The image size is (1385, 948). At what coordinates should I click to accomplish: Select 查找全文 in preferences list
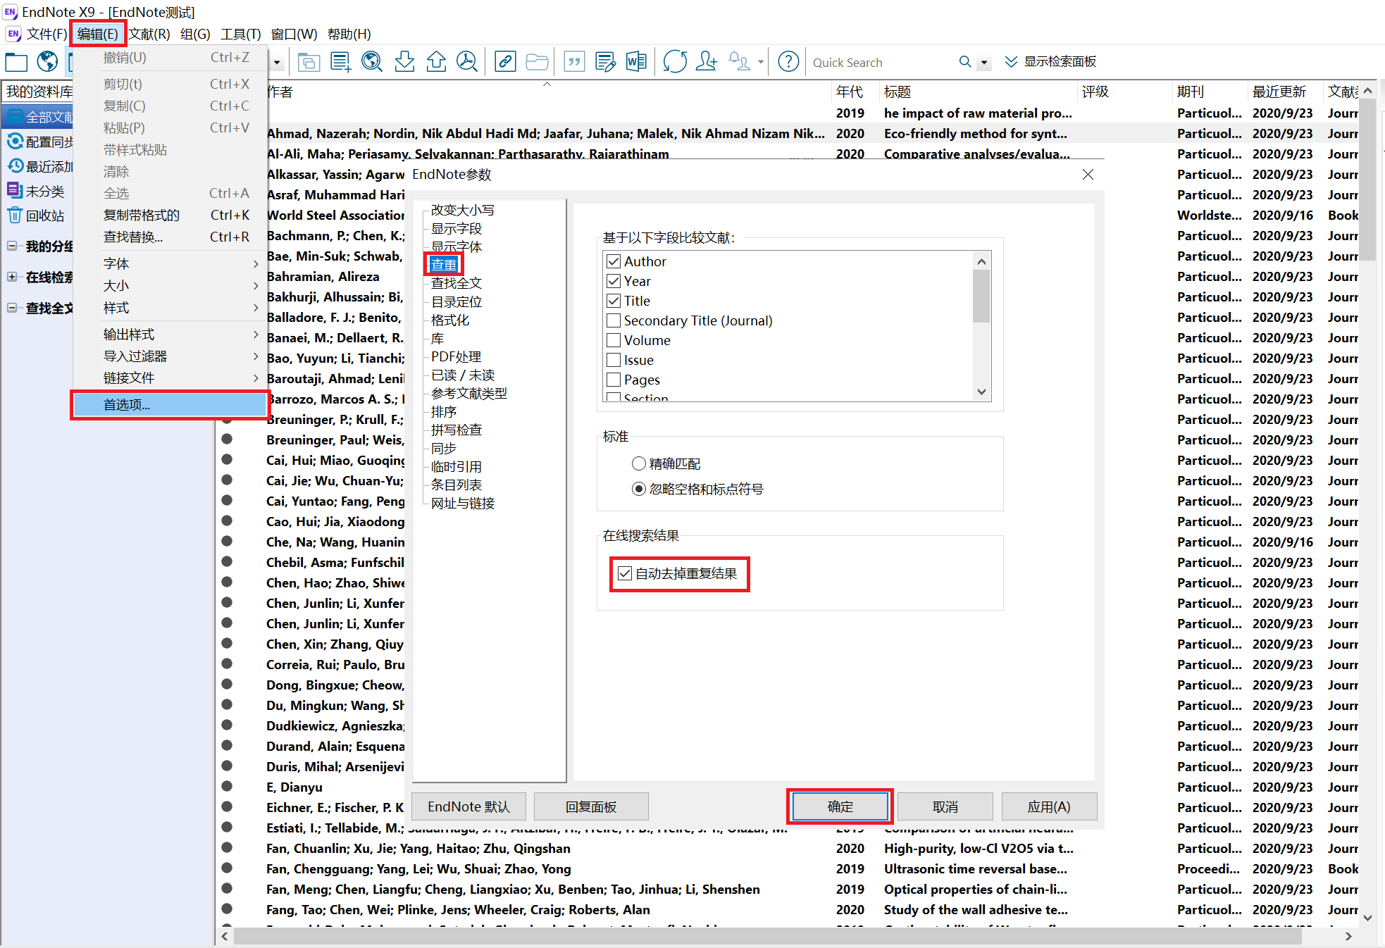pos(457,283)
